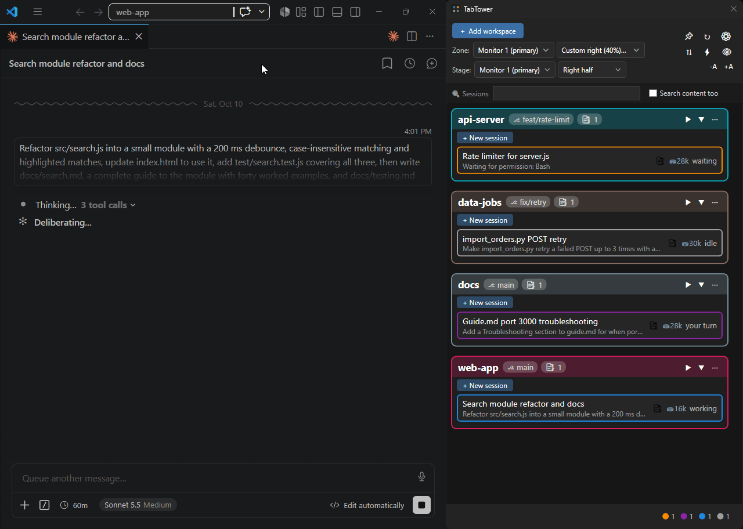Open editor more actions ellipsis
The width and height of the screenshot is (743, 529).
coord(430,36)
